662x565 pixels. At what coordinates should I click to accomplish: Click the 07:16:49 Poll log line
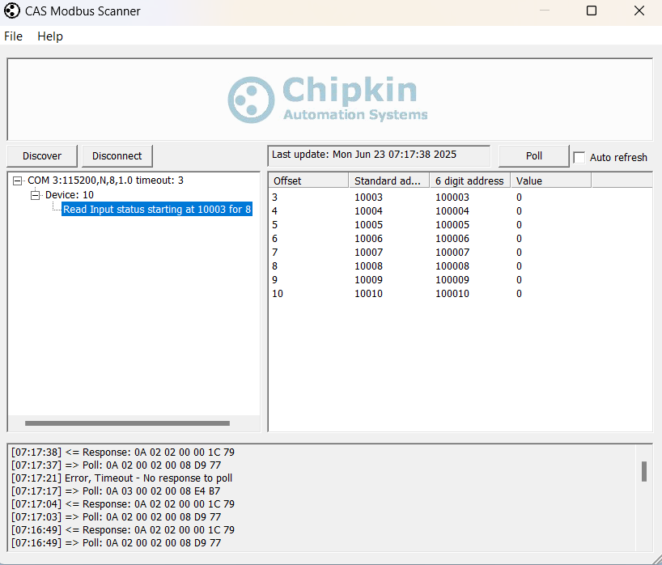pyautogui.click(x=116, y=542)
